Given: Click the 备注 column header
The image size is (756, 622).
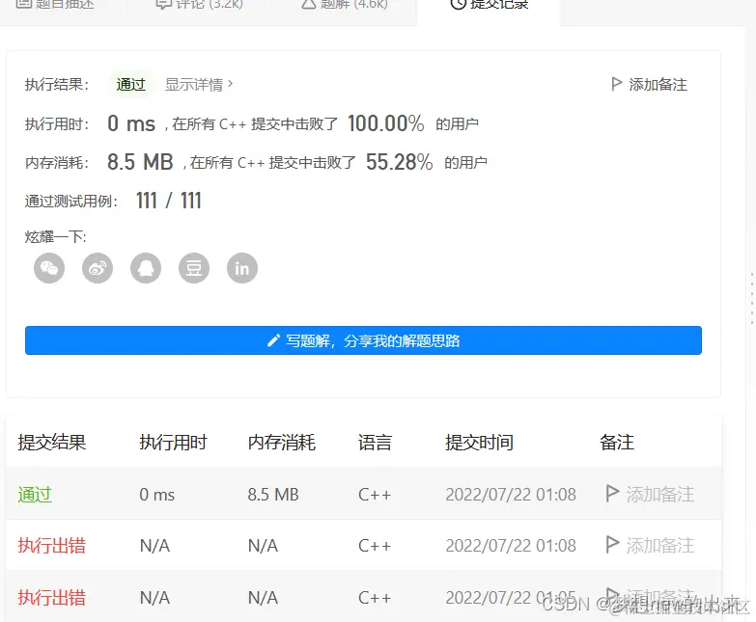Looking at the screenshot, I should click(x=617, y=442).
